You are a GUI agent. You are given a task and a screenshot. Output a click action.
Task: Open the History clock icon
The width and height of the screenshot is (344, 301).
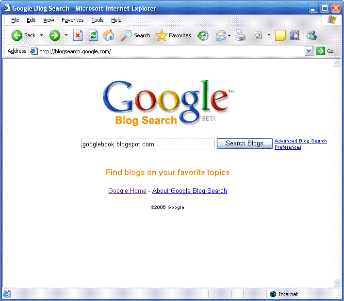[203, 35]
